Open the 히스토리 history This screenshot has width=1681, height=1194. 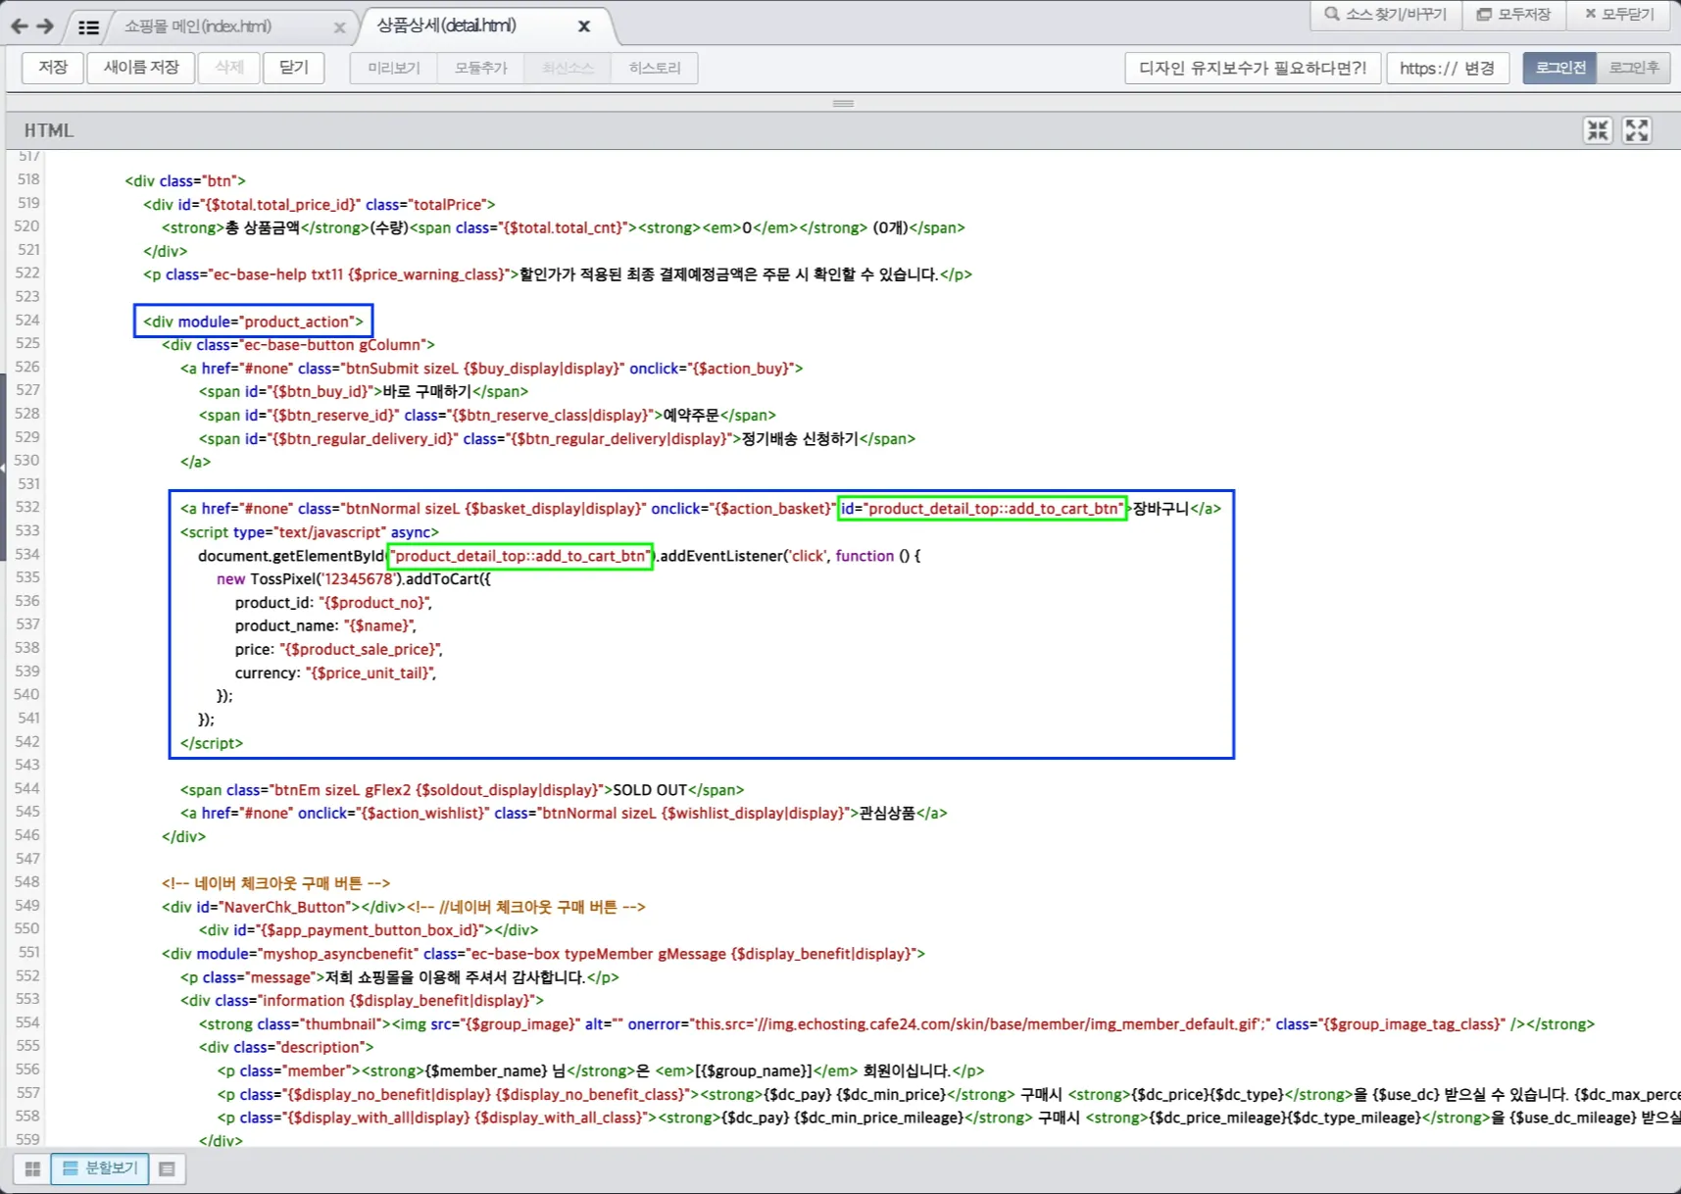(655, 68)
